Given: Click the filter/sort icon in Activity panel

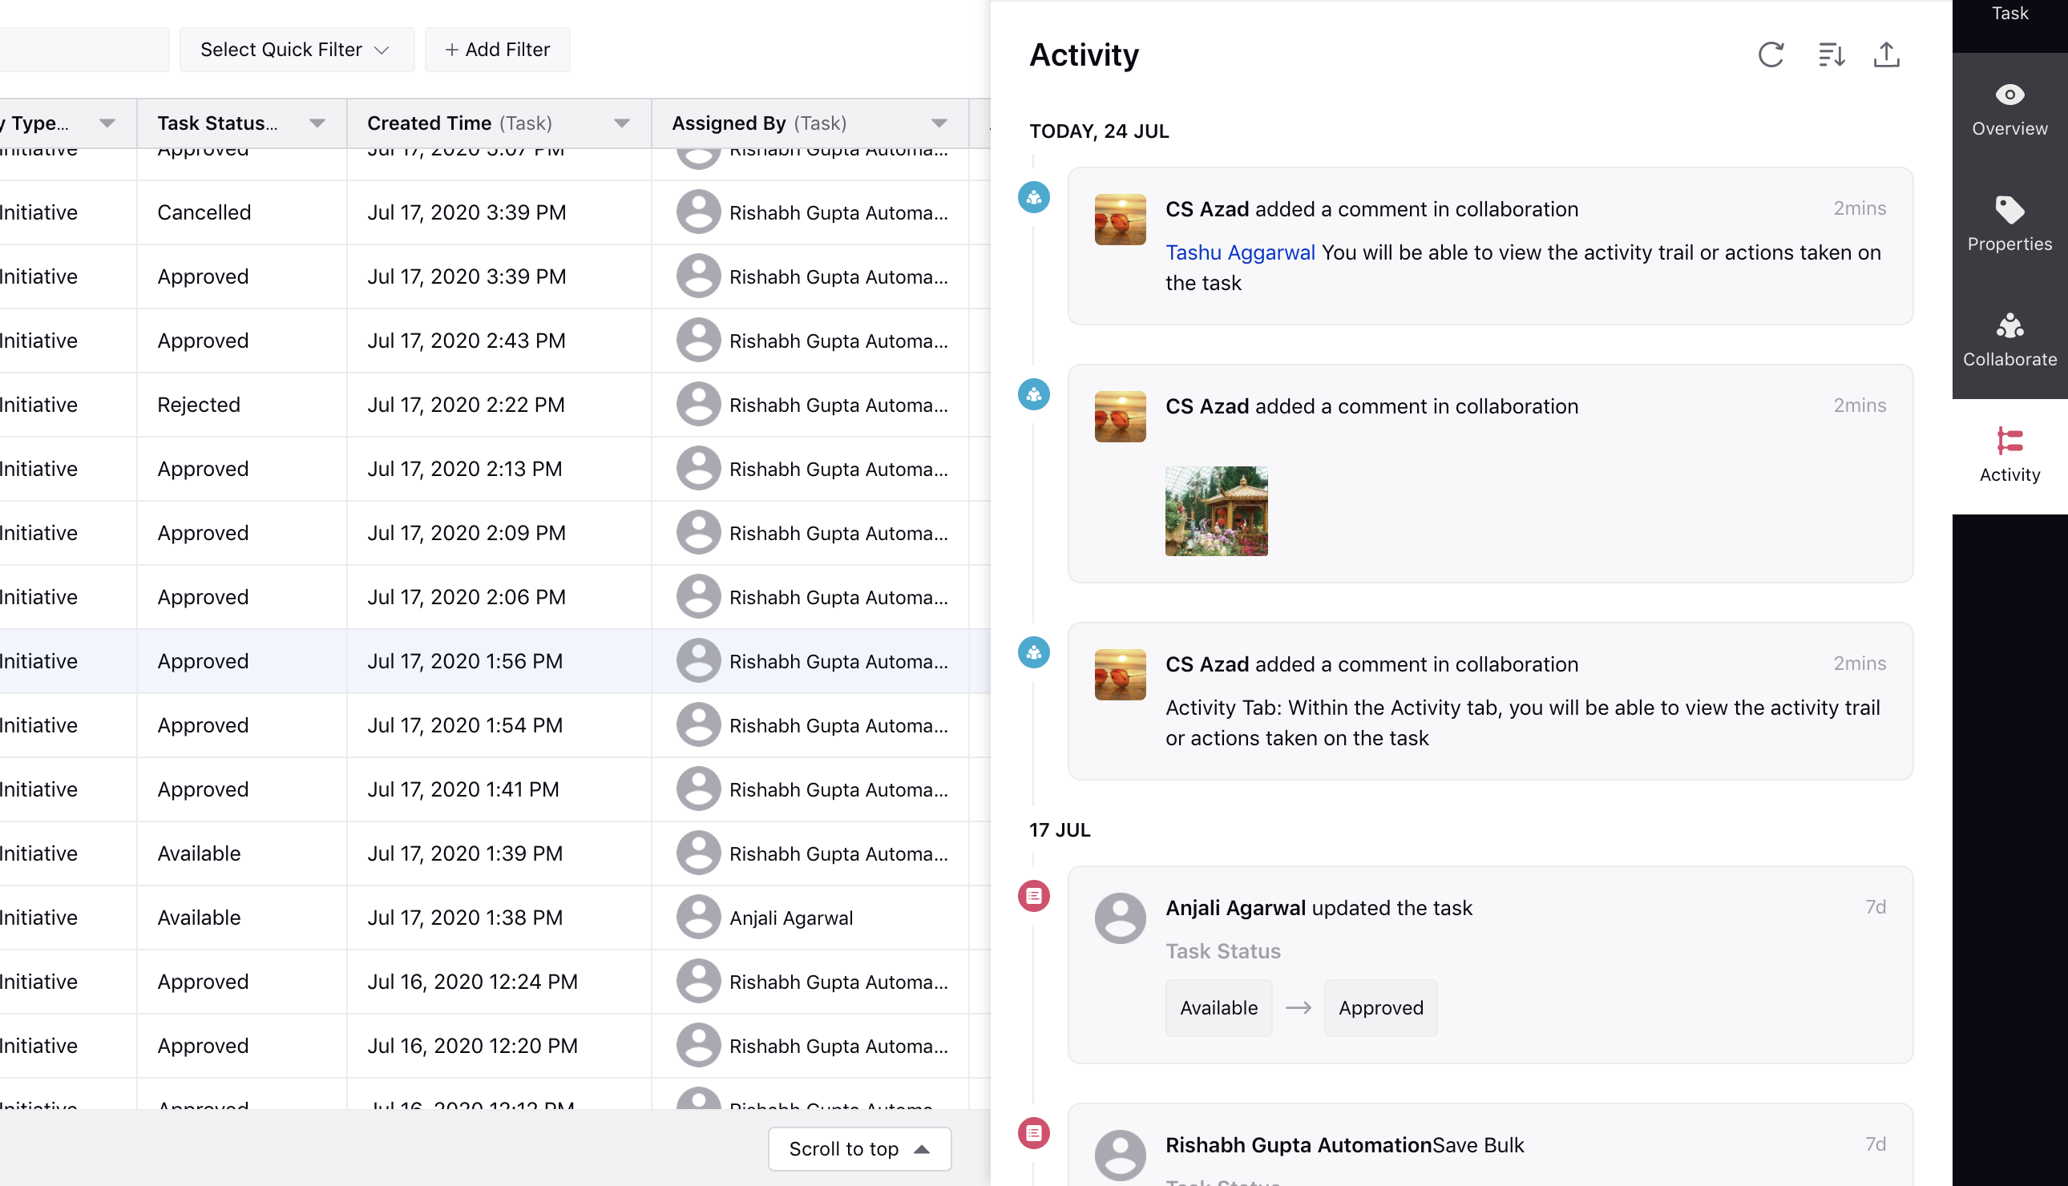Looking at the screenshot, I should pos(1831,54).
